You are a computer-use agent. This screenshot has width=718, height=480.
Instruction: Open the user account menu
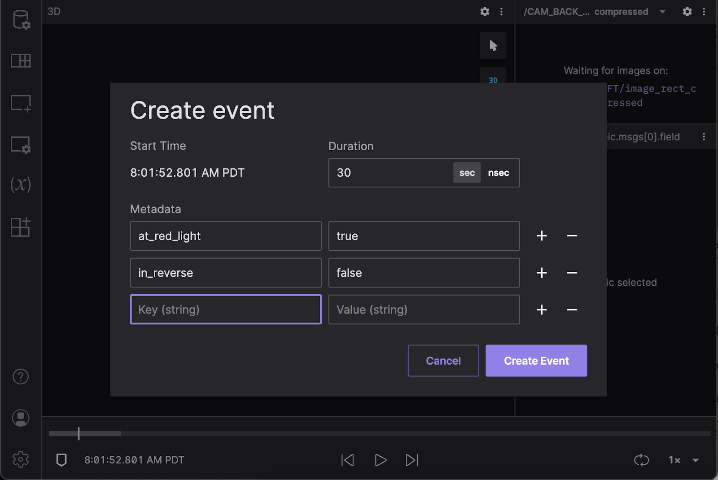point(21,418)
